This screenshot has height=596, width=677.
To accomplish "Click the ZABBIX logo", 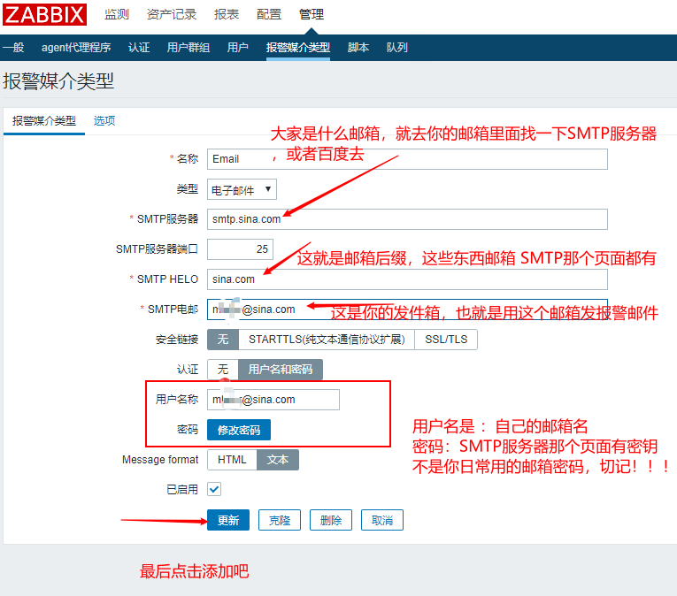I will coord(44,15).
